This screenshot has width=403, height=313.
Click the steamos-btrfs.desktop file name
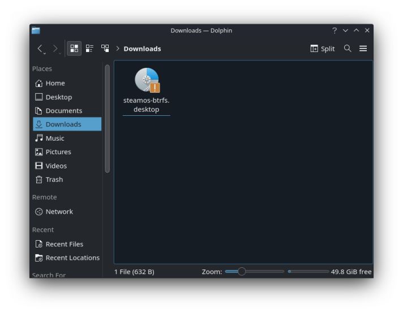(x=146, y=105)
